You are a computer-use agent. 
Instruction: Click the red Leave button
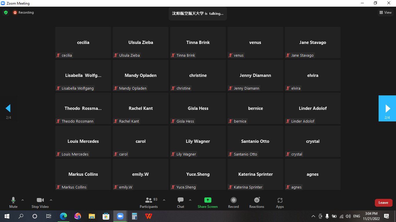(383, 203)
